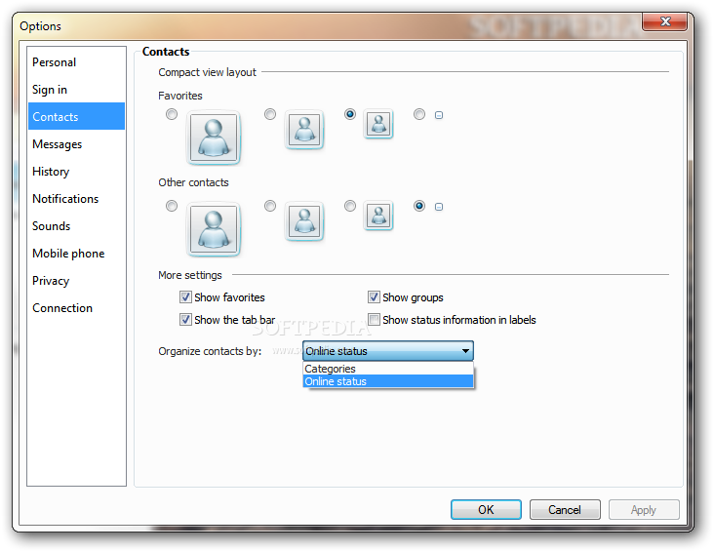Close the Options dialog
The width and height of the screenshot is (714, 552).
click(x=665, y=21)
